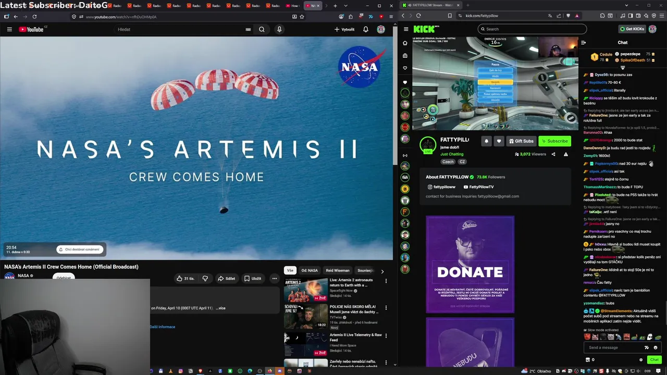Open Kick browse icon in sidebar
Image resolution: width=667 pixels, height=375 pixels.
pyautogui.click(x=405, y=56)
